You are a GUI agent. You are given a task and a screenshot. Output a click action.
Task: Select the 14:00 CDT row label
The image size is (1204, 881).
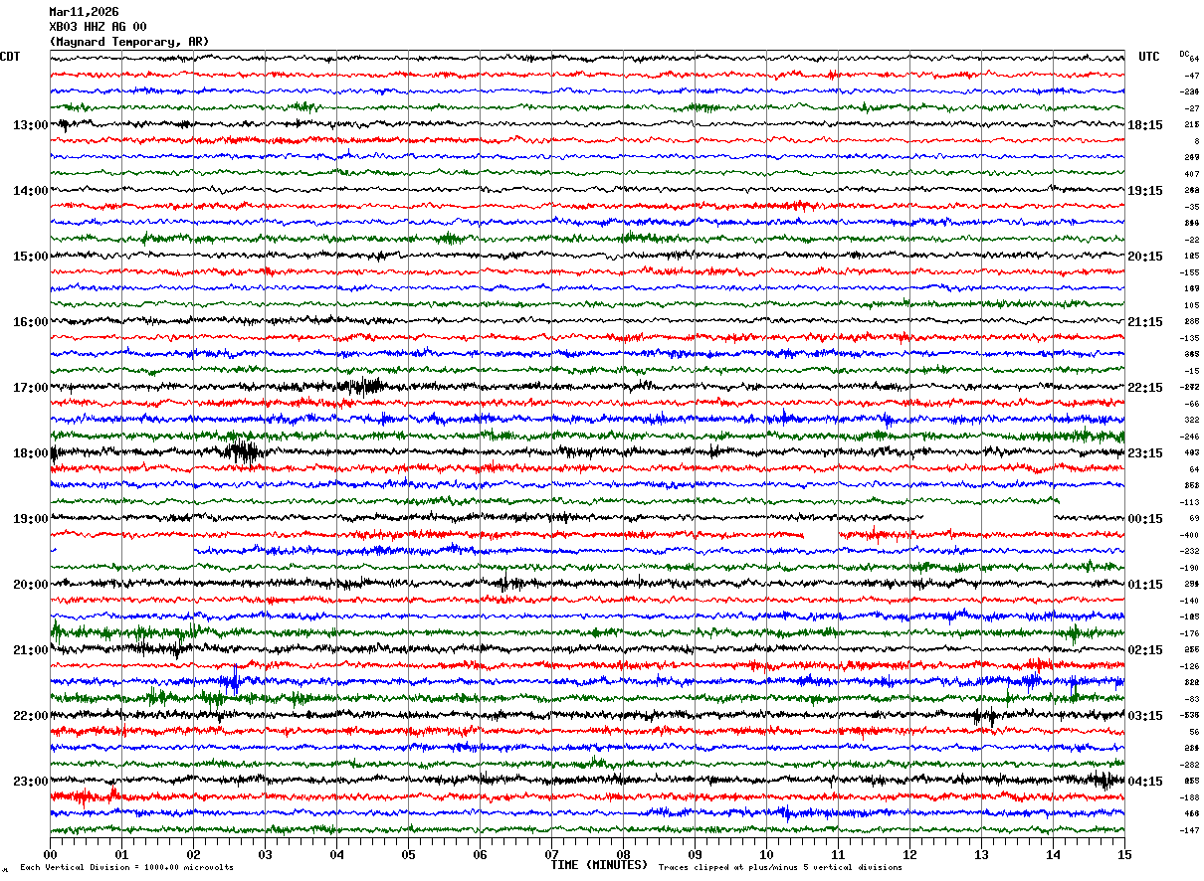[30, 191]
